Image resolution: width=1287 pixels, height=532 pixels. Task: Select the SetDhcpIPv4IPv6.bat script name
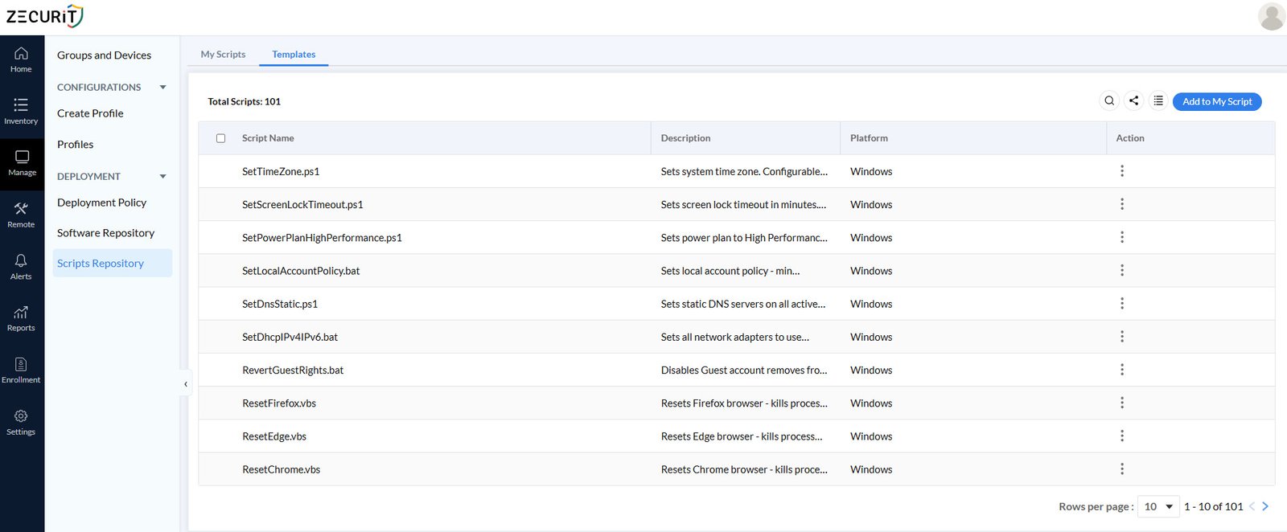(290, 337)
